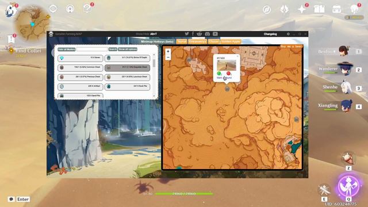
Task: Activate the Elemental Burst Q icon
Action: coord(349,186)
